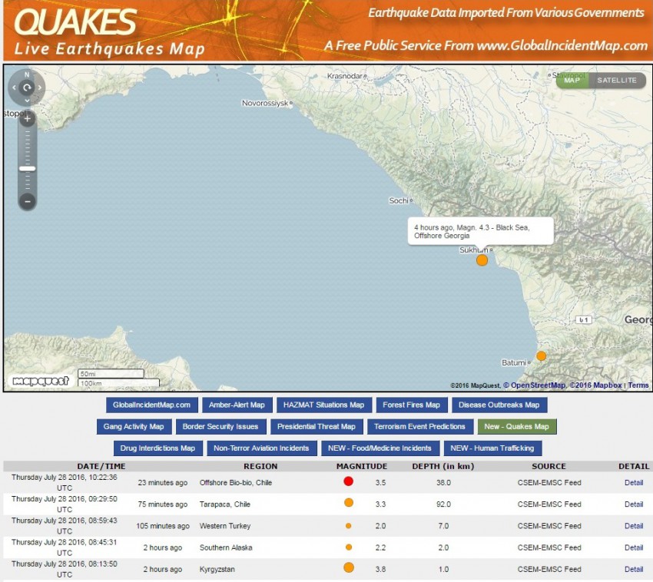Image resolution: width=653 pixels, height=582 pixels.
Task: Click the MapQuest logo on the map
Action: (x=40, y=381)
